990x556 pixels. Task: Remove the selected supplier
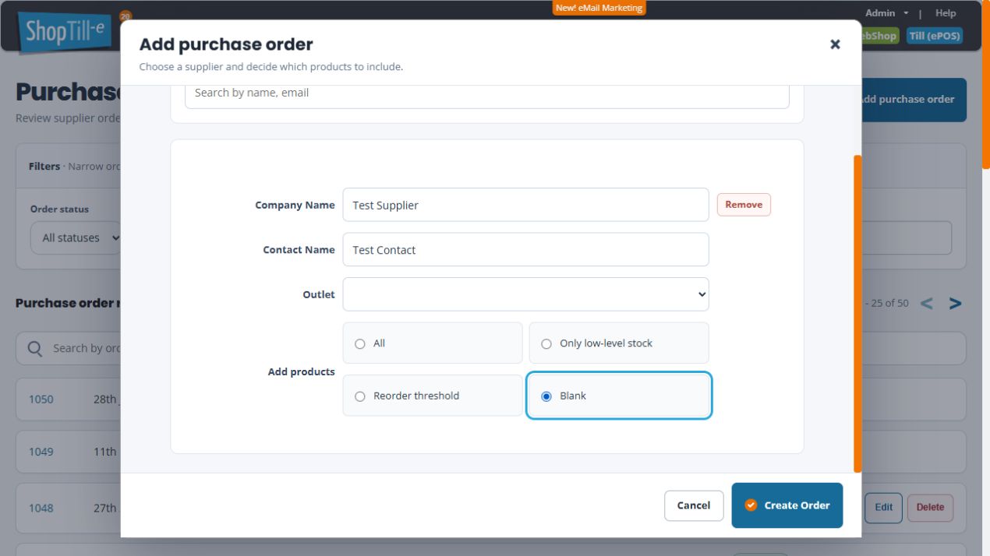click(744, 205)
